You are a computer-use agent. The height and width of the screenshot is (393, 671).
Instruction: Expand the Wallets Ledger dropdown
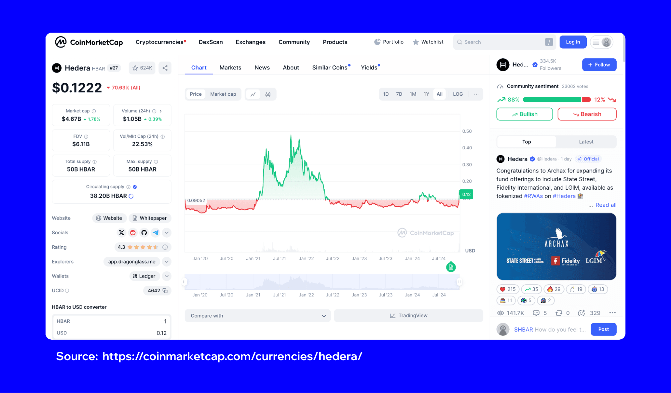pos(166,276)
